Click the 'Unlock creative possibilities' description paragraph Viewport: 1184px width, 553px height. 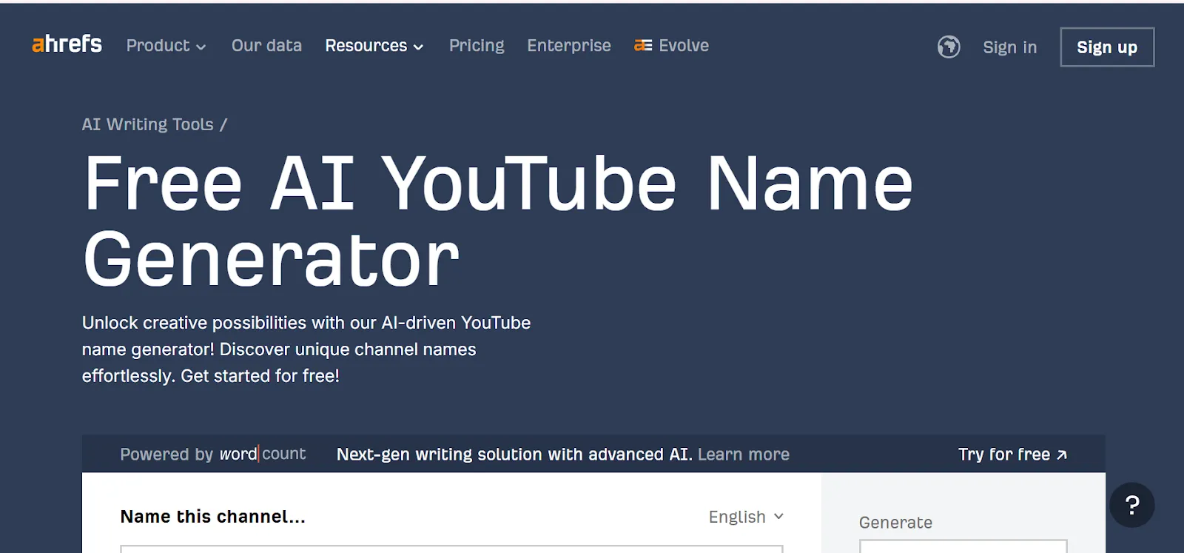[306, 349]
